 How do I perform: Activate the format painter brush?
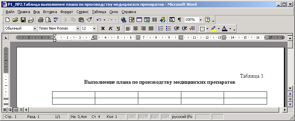pyautogui.click(x=89, y=19)
